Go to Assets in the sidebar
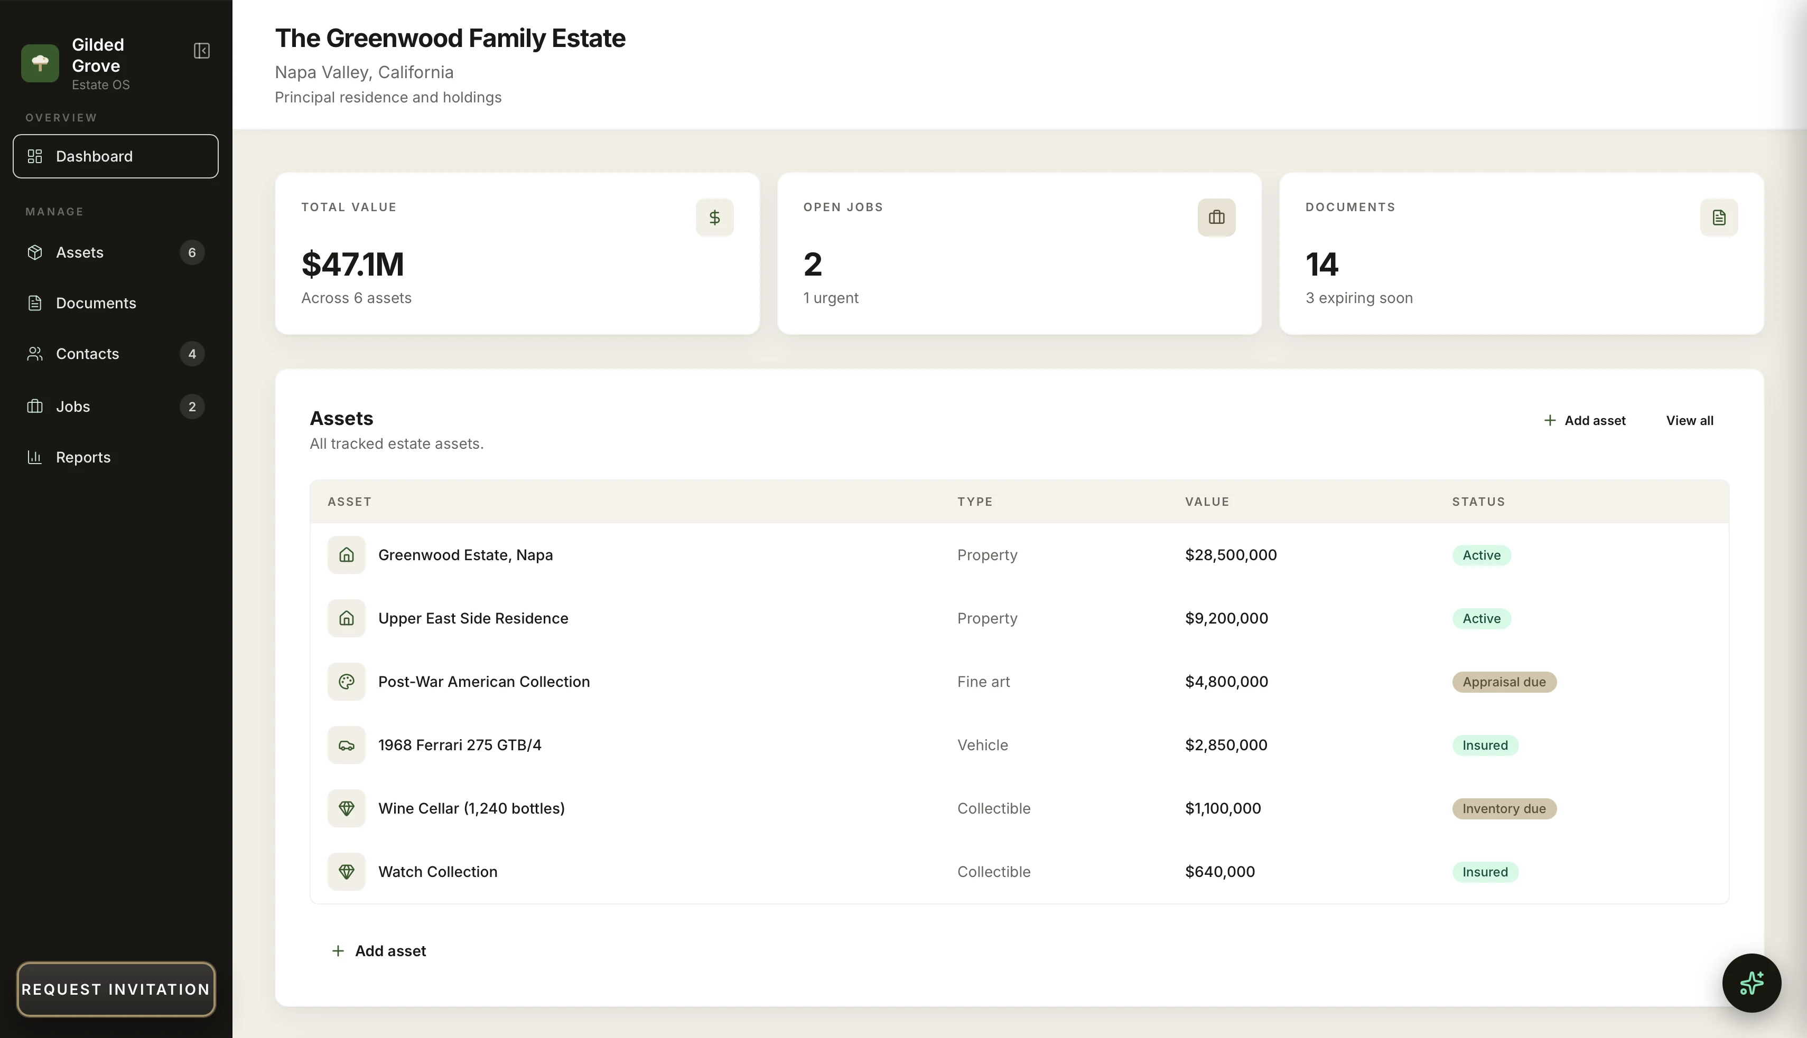The height and width of the screenshot is (1038, 1807). [x=116, y=252]
